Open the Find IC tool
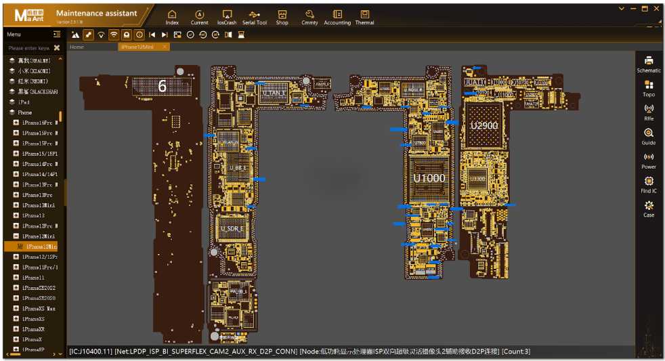Image resolution: width=665 pixels, height=361 pixels. (649, 186)
